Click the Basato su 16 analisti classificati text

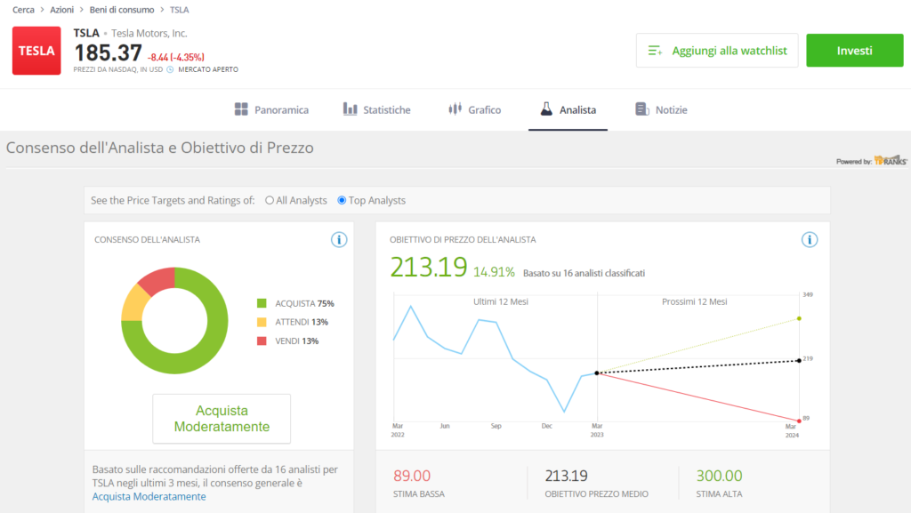[x=584, y=273]
